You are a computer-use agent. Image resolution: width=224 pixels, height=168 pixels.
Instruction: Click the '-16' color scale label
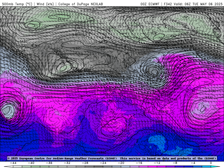coord(139,163)
